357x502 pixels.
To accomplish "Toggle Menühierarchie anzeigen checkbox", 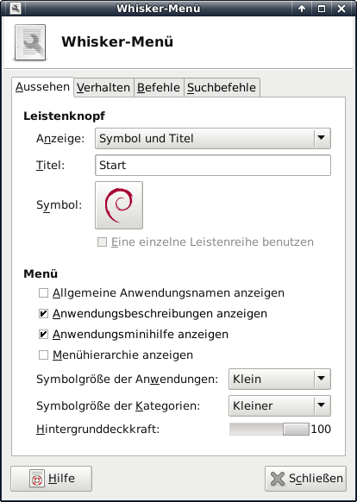I will [x=43, y=355].
